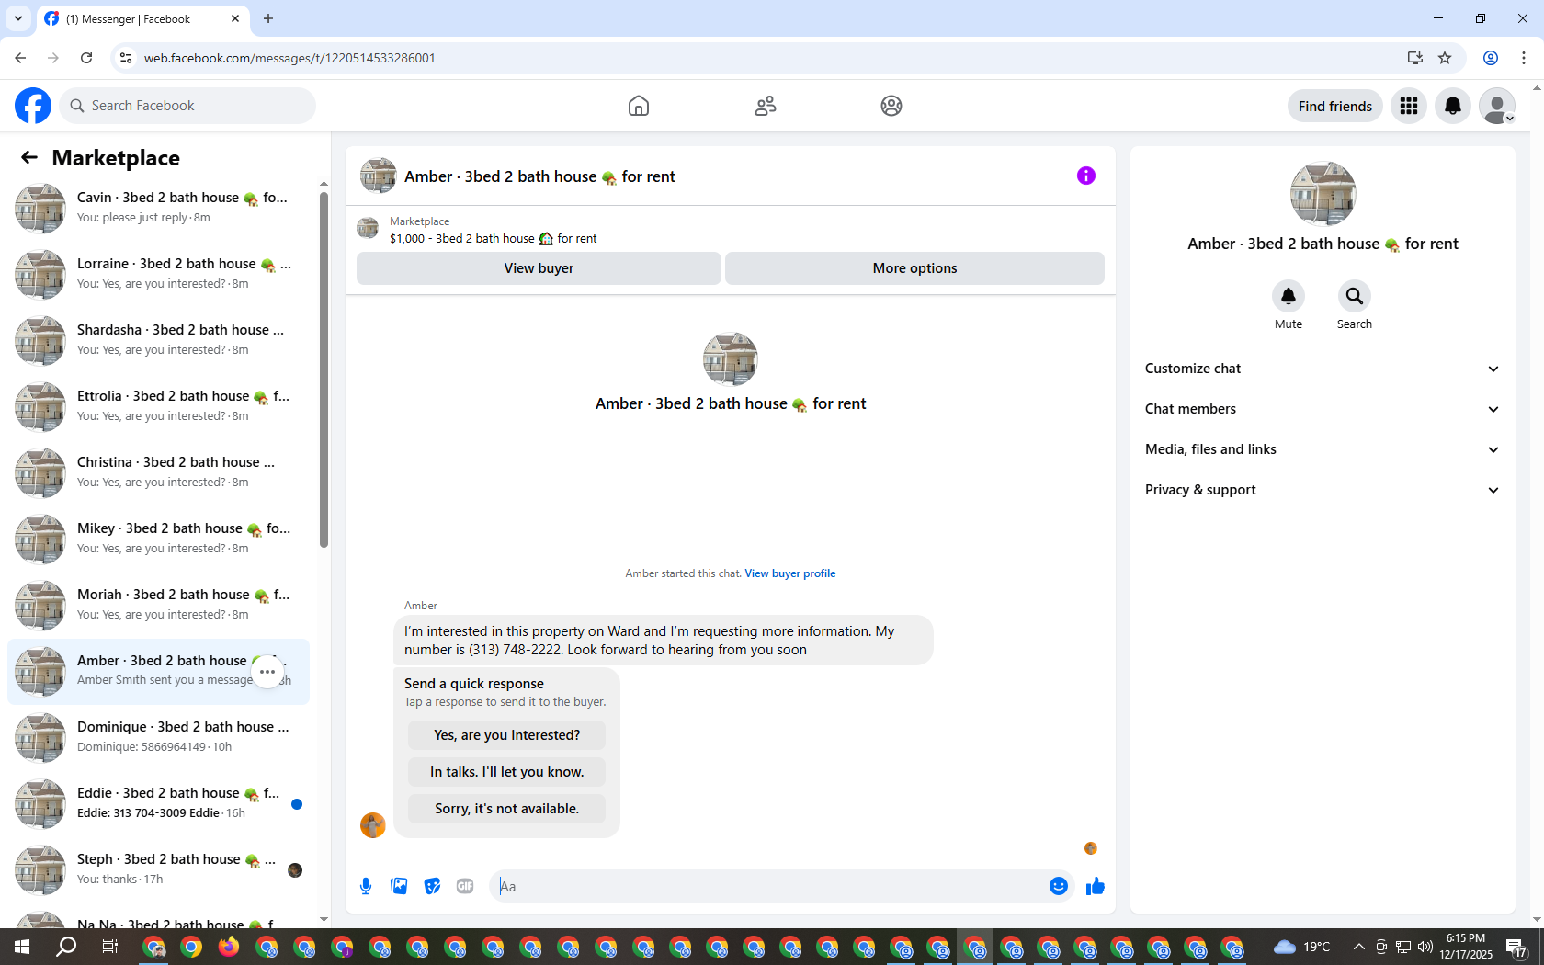The width and height of the screenshot is (1544, 965).
Task: Open the unread conversation with Eddie
Action: (158, 803)
